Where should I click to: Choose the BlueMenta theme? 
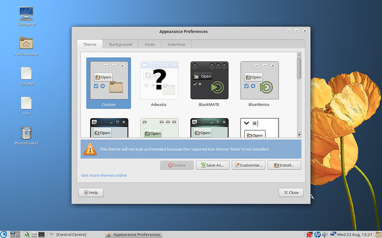coord(259,83)
